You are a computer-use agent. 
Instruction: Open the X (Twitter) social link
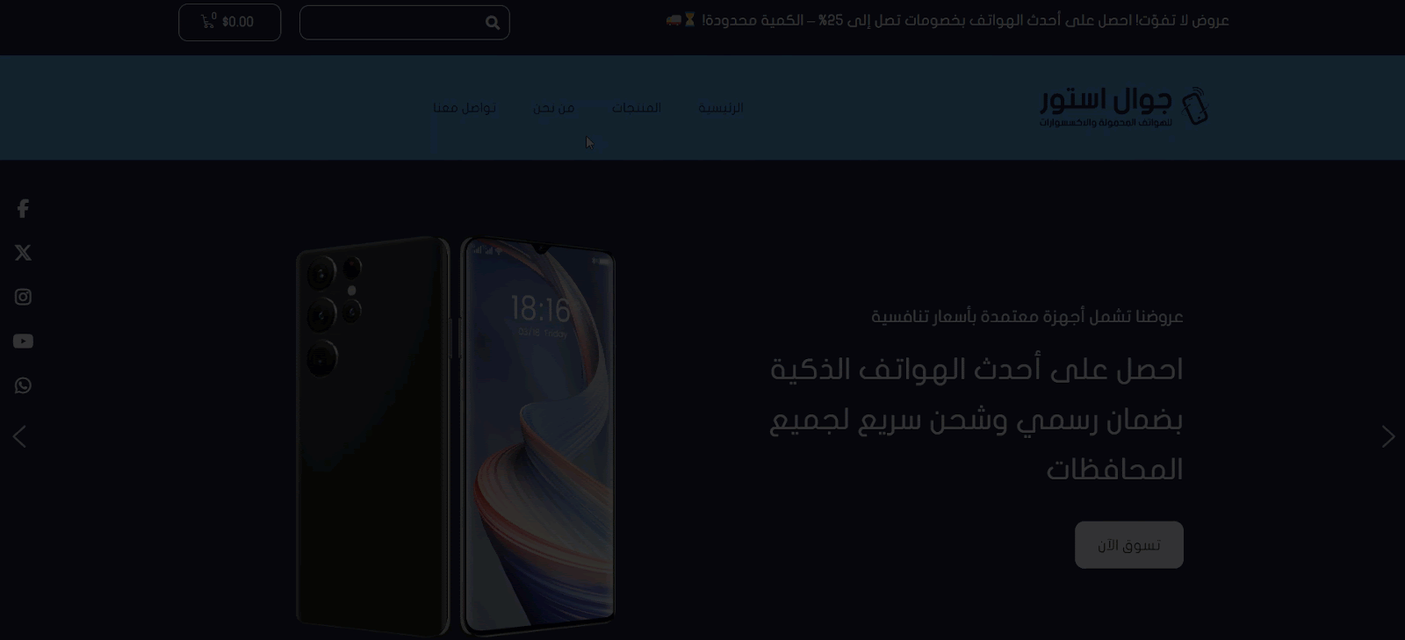(x=23, y=253)
